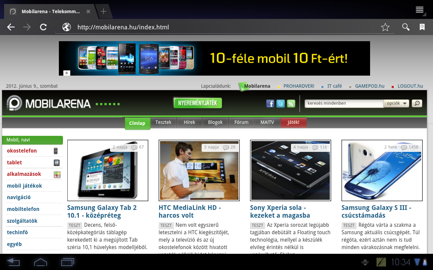Viewport: 433px width, 270px height.
Task: Click the green NYEREMÉNYJÁTÉK button
Action: point(198,103)
